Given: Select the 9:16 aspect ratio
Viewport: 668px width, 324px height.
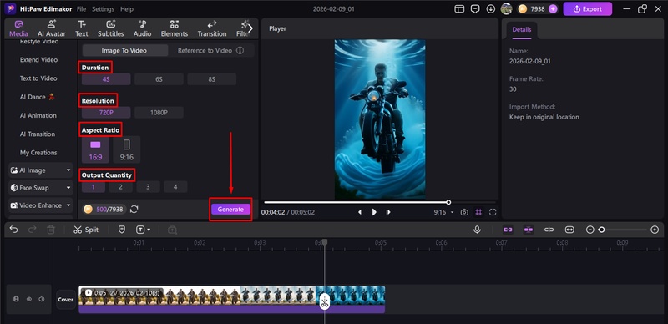Looking at the screenshot, I should [x=127, y=149].
